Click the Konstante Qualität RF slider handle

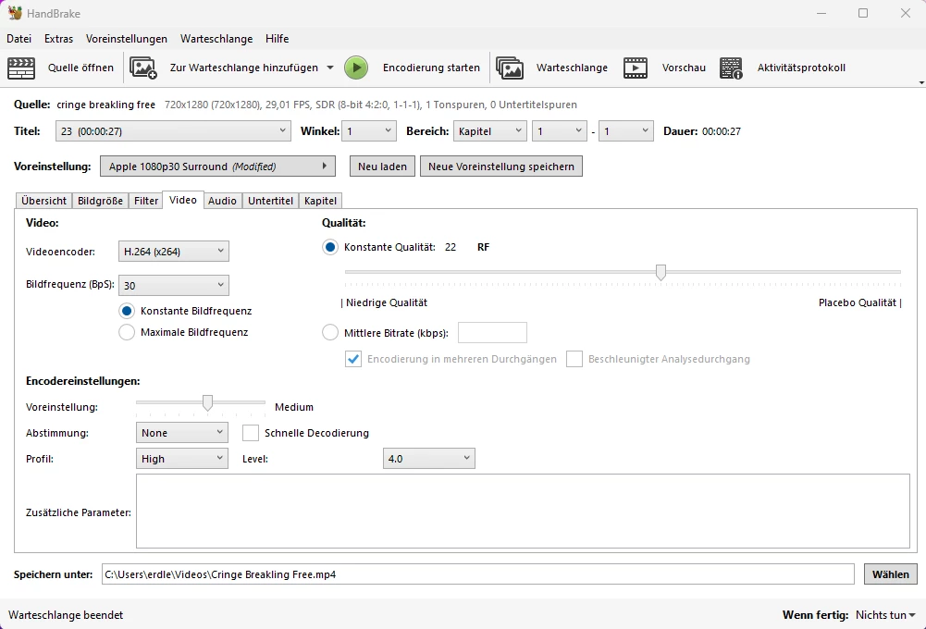pyautogui.click(x=661, y=272)
